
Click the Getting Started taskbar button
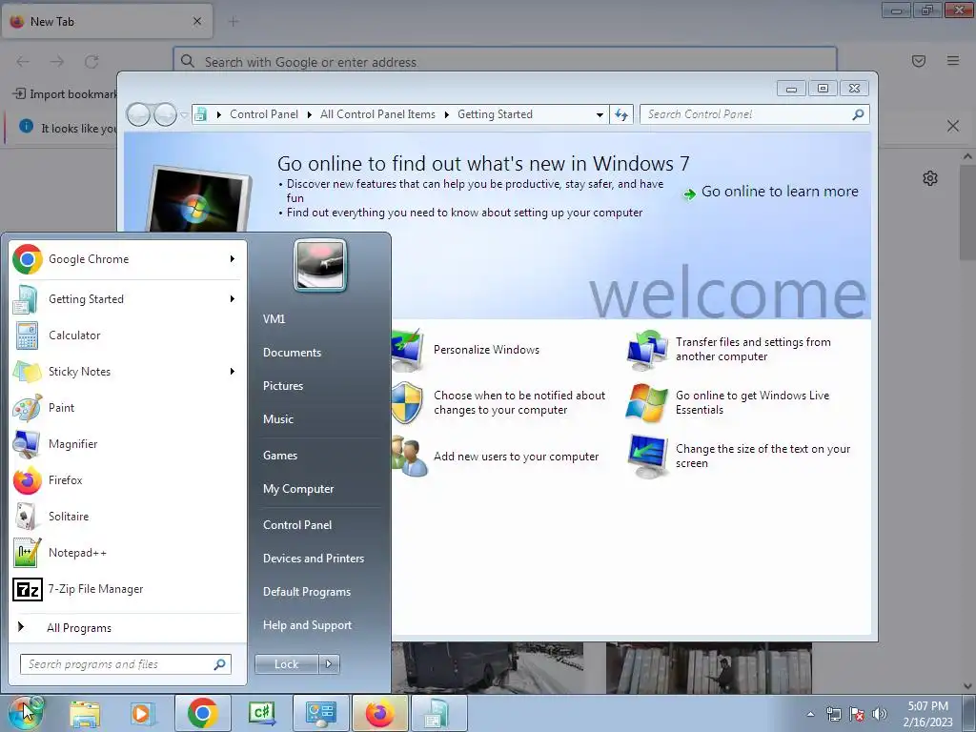(x=438, y=713)
